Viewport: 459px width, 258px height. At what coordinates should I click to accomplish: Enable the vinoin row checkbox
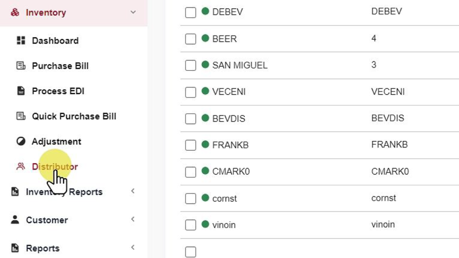[191, 225]
